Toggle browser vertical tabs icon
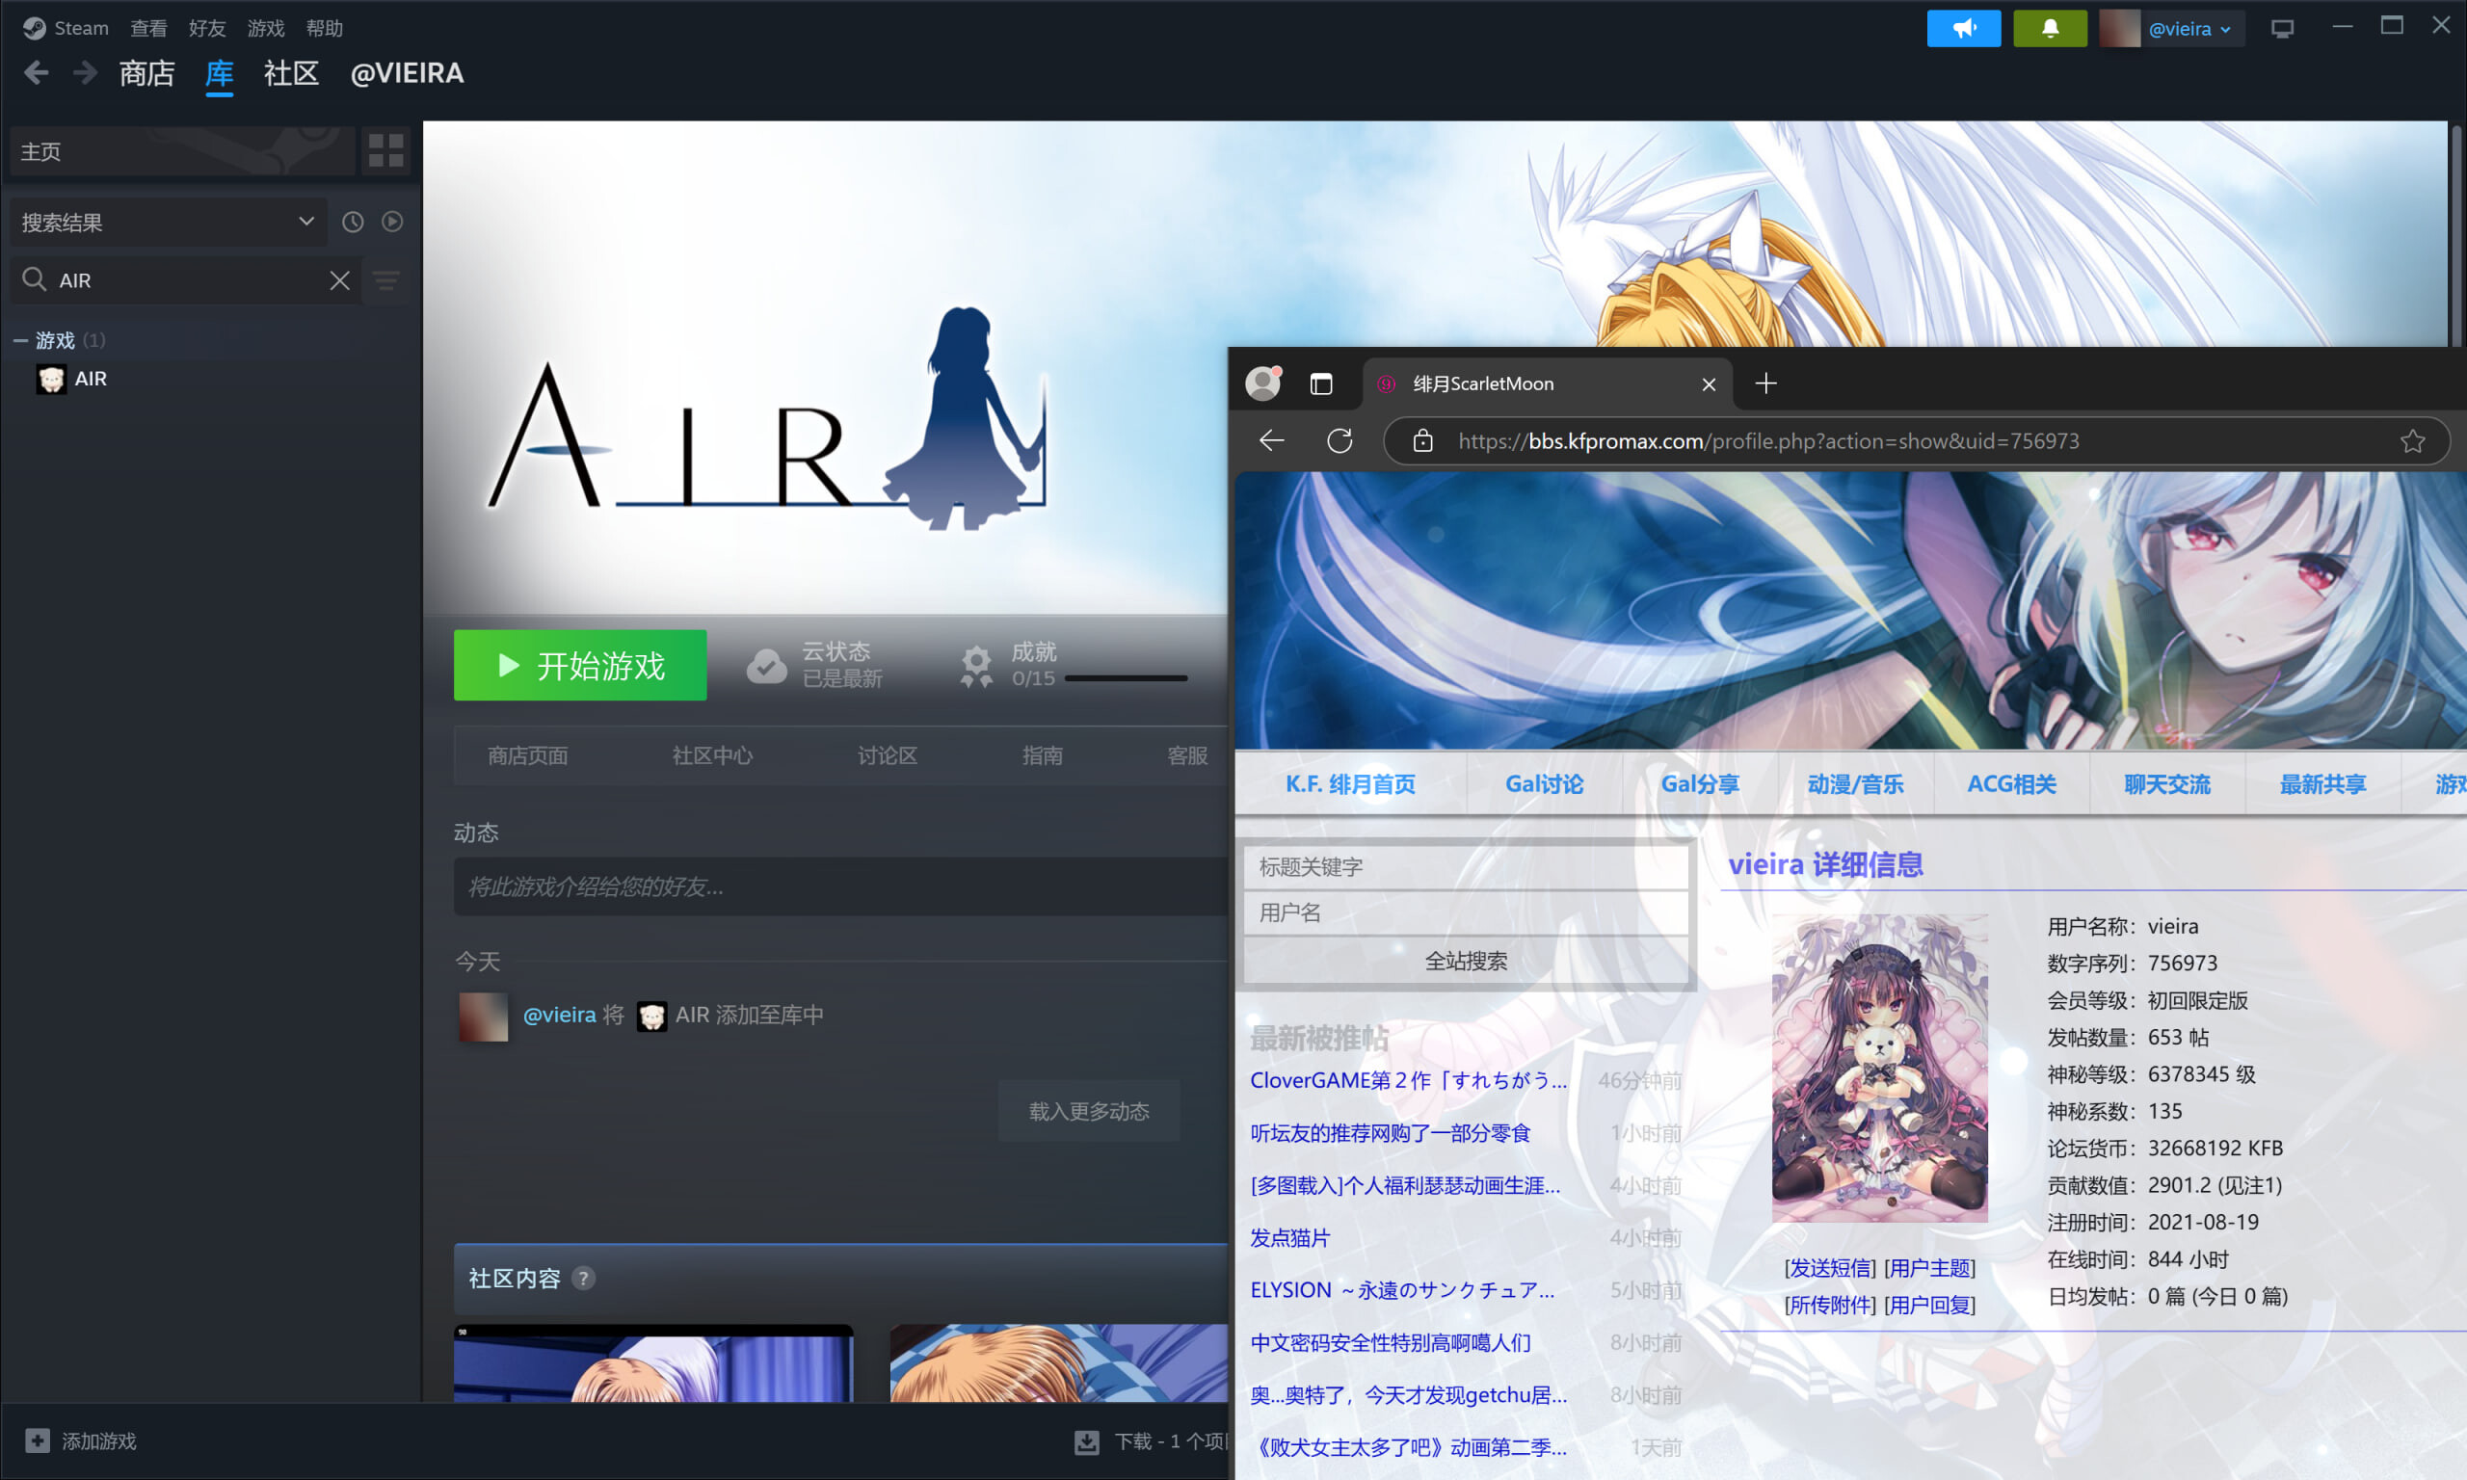This screenshot has height=1480, width=2467. (x=1320, y=383)
